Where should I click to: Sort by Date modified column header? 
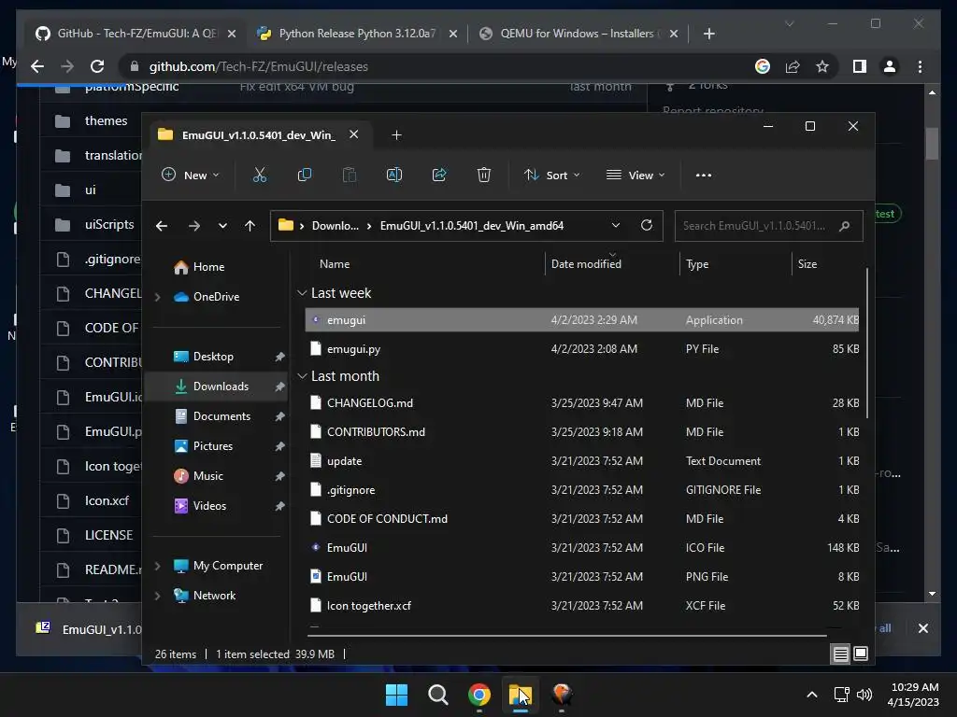pyautogui.click(x=586, y=264)
